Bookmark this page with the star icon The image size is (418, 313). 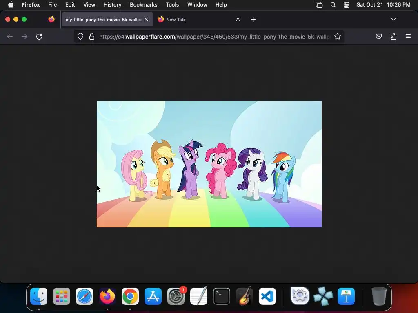pyautogui.click(x=338, y=36)
